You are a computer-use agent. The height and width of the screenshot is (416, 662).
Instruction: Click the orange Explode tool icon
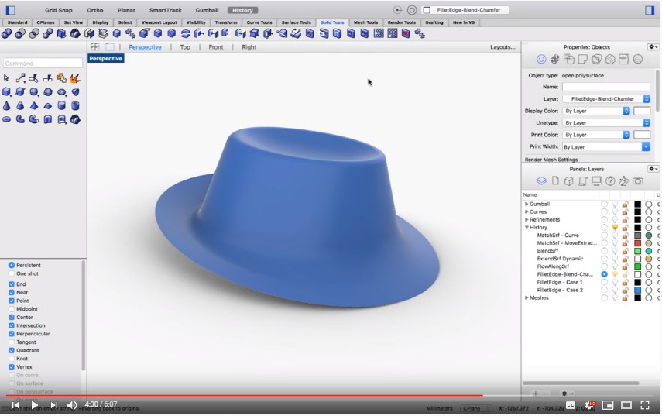pos(75,77)
